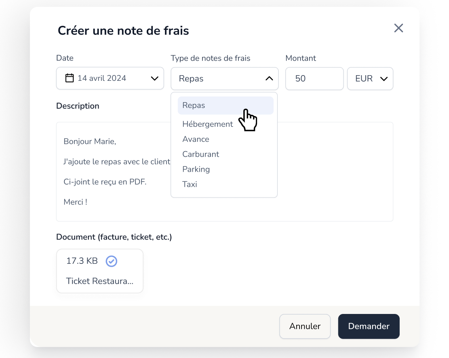Pick the Avance option
This screenshot has width=449, height=358.
point(196,139)
